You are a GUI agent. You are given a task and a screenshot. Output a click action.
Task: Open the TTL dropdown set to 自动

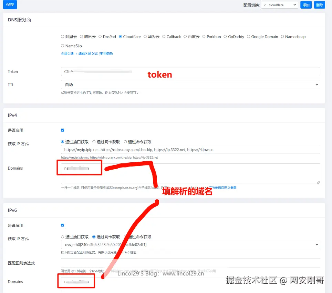point(190,84)
